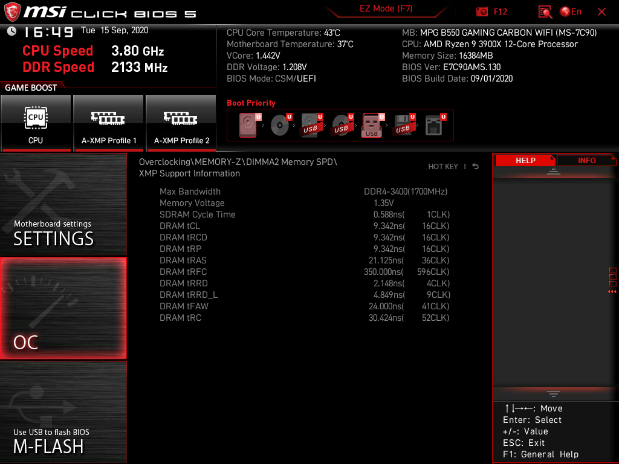619x464 pixels.
Task: Select the DRAM tCL row
Action: [x=304, y=226]
